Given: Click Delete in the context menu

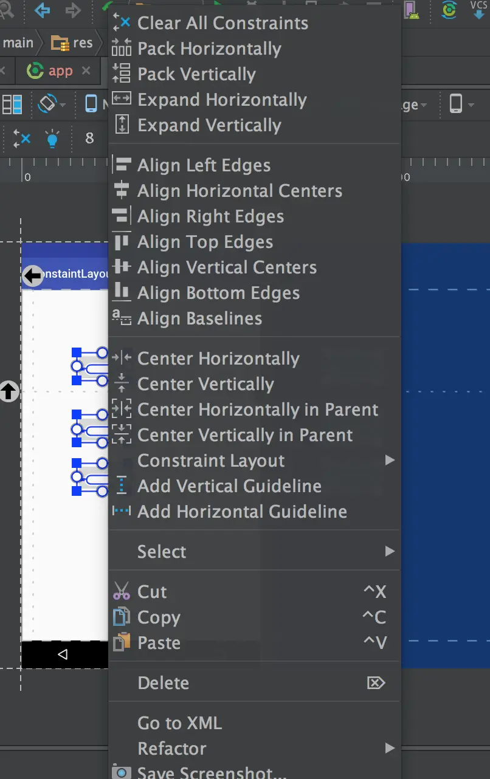Looking at the screenshot, I should click(x=163, y=683).
